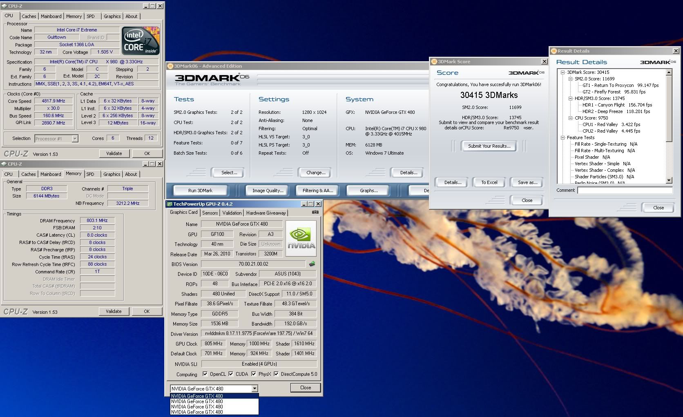The width and height of the screenshot is (683, 417).
Task: Click the Graphs... button
Action: (368, 191)
